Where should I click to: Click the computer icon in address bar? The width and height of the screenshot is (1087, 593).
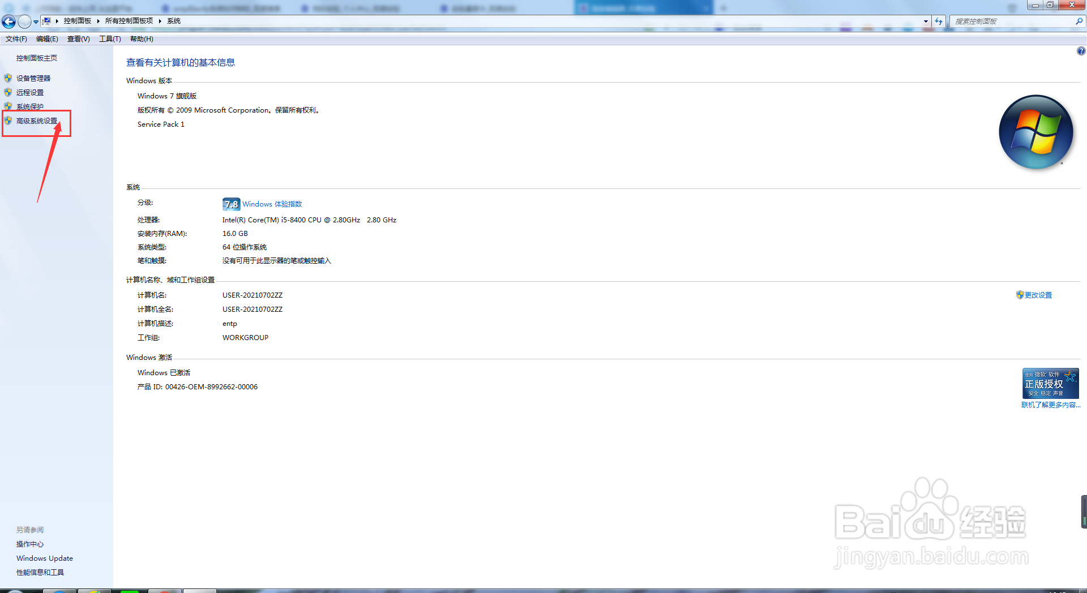47,21
